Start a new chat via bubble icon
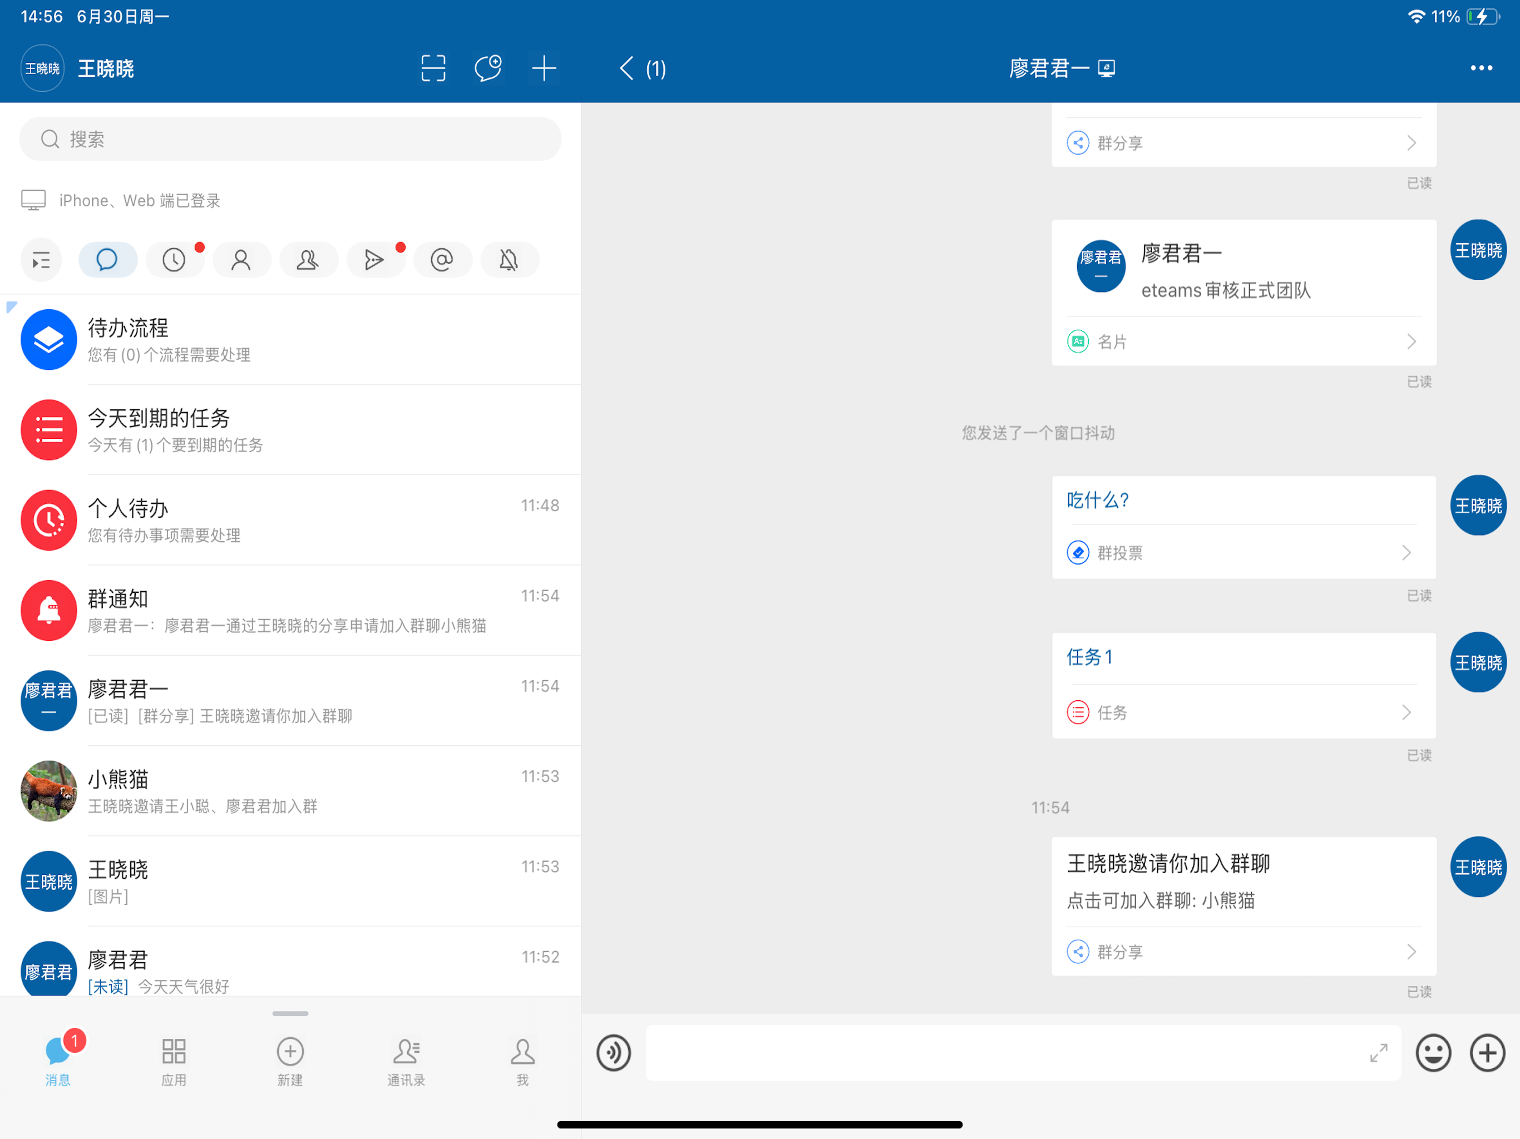Screen dimensions: 1520x1139 (488, 69)
